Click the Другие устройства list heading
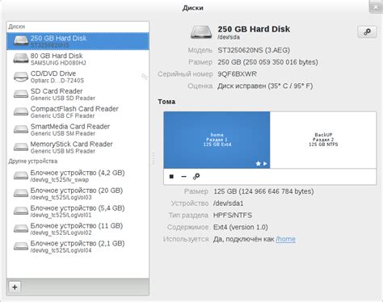 tap(33, 161)
